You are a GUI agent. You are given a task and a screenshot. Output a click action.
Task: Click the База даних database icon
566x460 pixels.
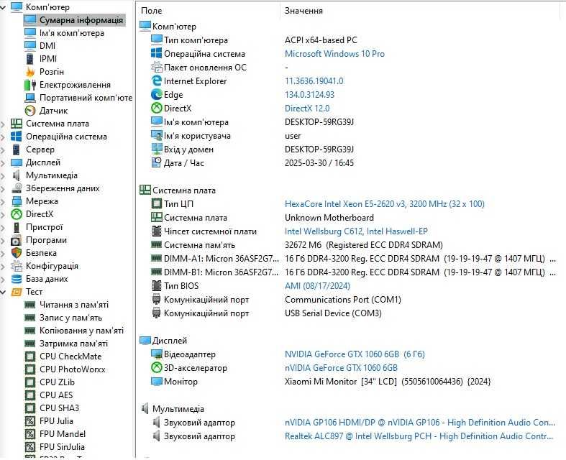[x=17, y=279]
